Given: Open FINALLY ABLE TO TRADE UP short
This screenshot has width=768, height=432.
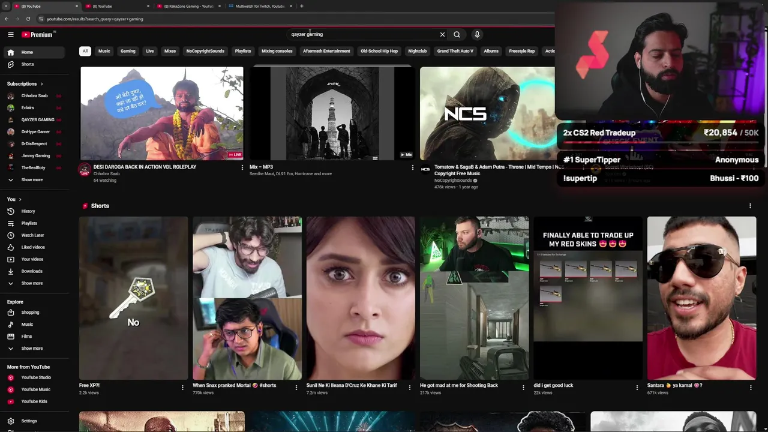Looking at the screenshot, I should 588,298.
